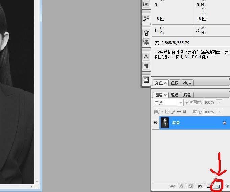Click the Delete layer trash icon
Viewport: 230px width, 192px height.
227,186
